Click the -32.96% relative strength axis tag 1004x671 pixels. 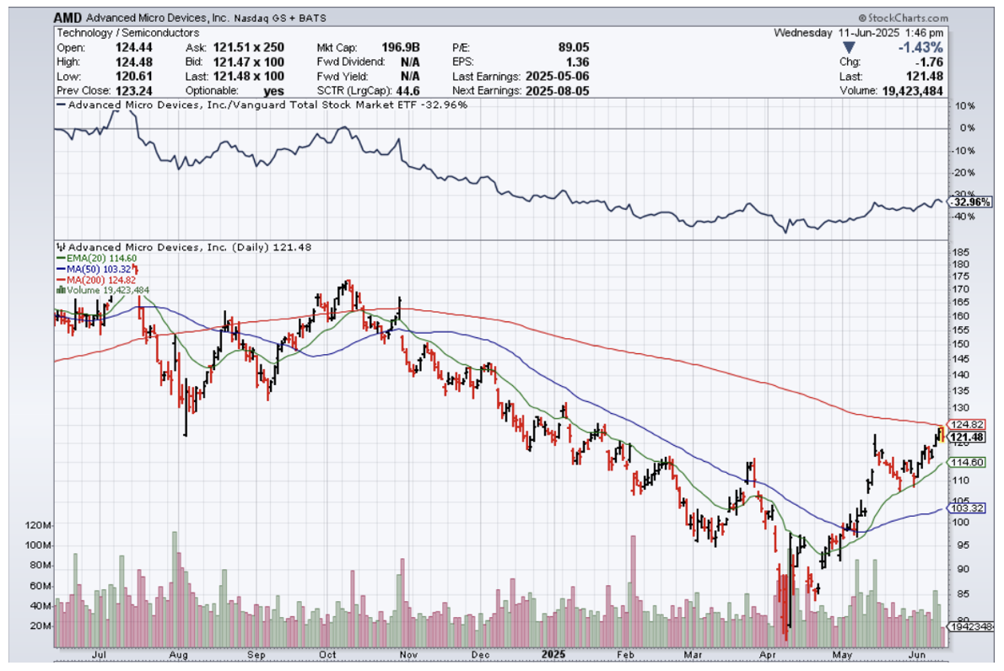tap(970, 202)
